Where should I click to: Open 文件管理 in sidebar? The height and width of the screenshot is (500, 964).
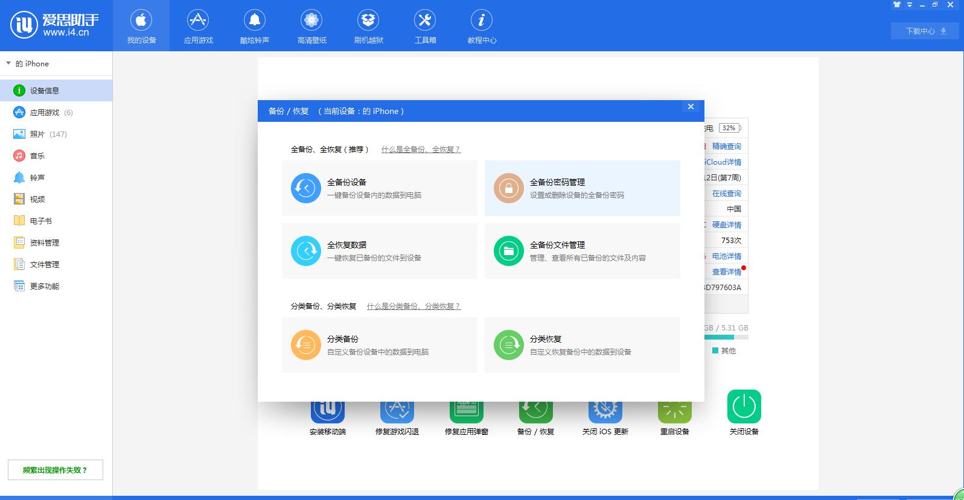click(x=56, y=264)
